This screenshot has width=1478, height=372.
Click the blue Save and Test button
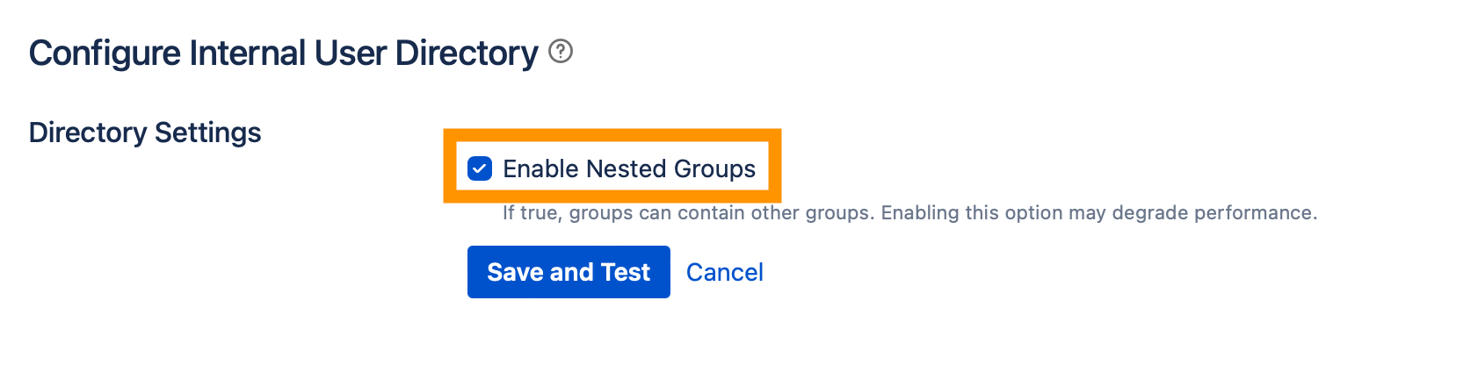(x=569, y=272)
